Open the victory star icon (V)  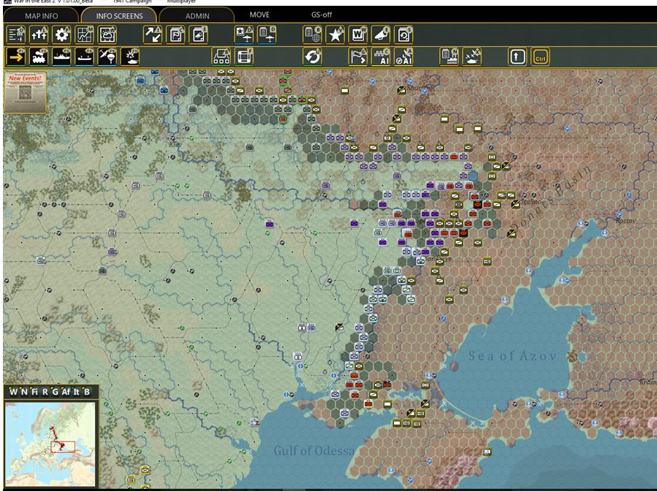pos(335,34)
